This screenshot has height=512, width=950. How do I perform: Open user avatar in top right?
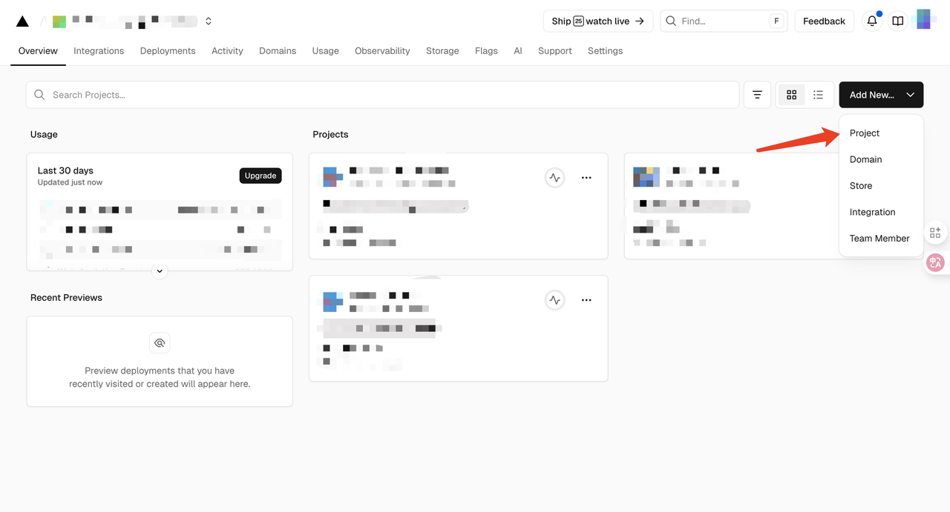[x=924, y=20]
